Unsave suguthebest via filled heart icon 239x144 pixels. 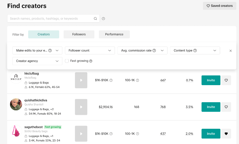[x=226, y=134]
